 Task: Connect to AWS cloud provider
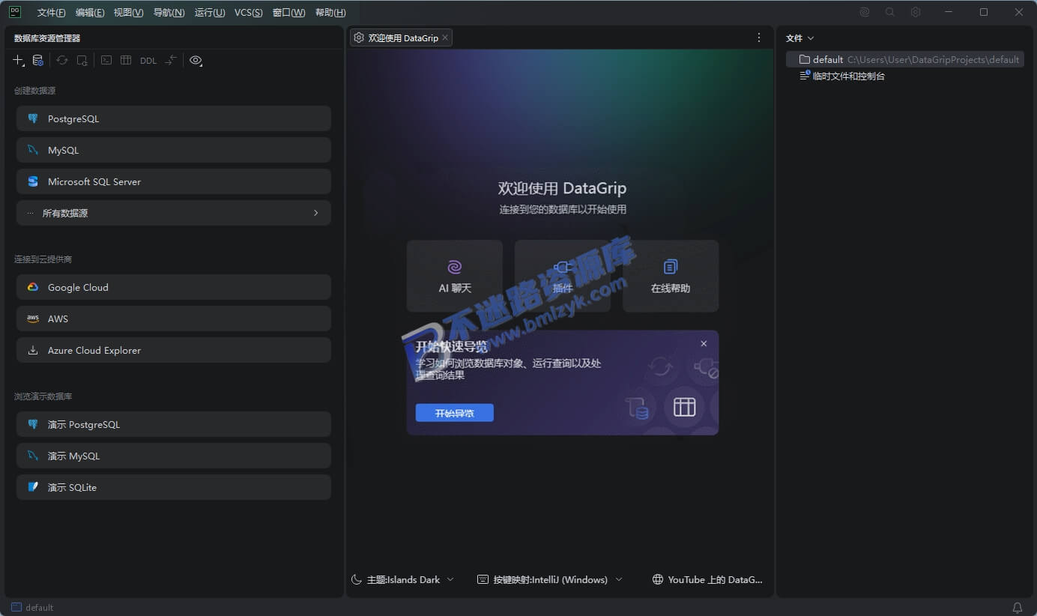[x=174, y=318]
